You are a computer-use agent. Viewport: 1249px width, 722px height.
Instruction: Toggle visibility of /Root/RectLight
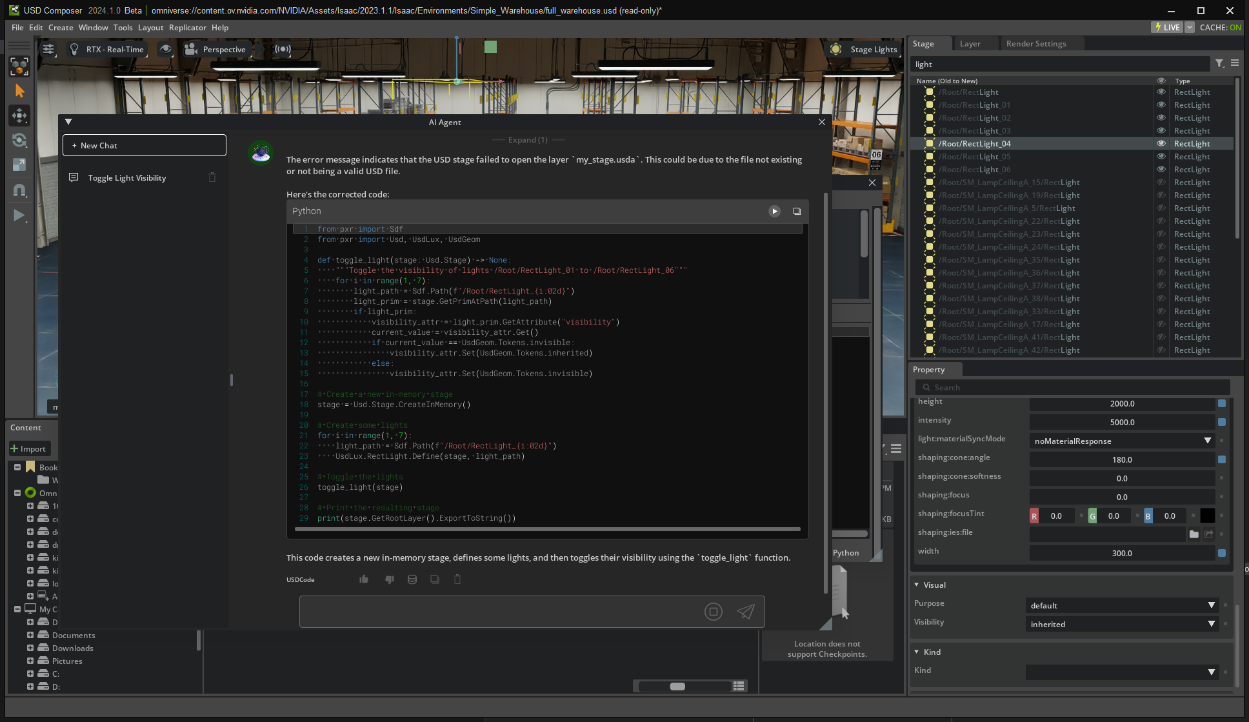pos(1161,92)
